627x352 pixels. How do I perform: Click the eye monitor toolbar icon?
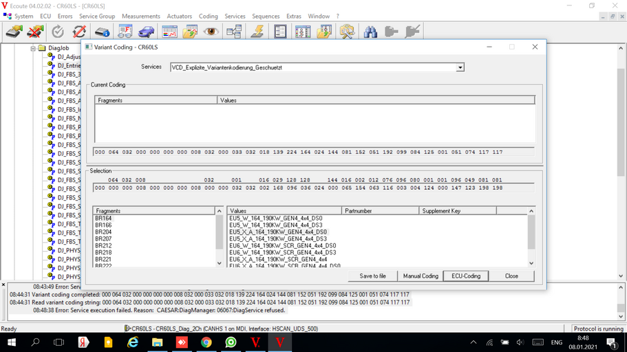pyautogui.click(x=211, y=32)
